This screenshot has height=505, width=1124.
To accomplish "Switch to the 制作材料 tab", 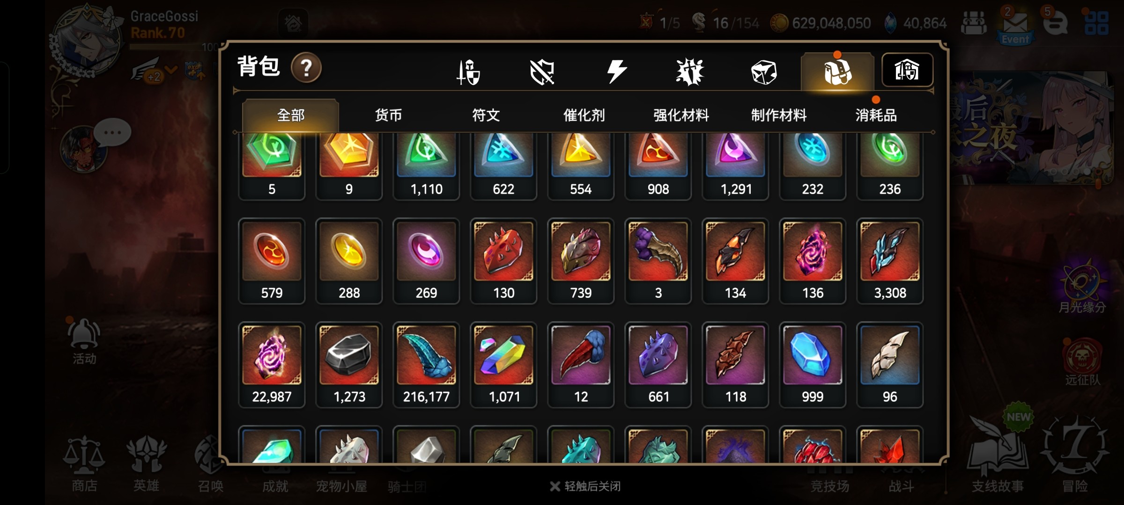I will [x=779, y=115].
